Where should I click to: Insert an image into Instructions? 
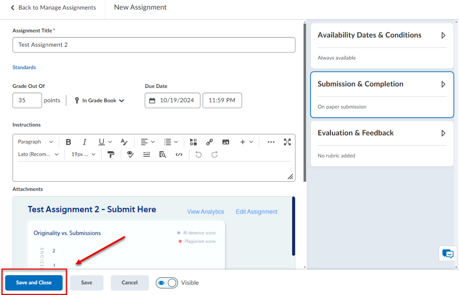coord(226,142)
